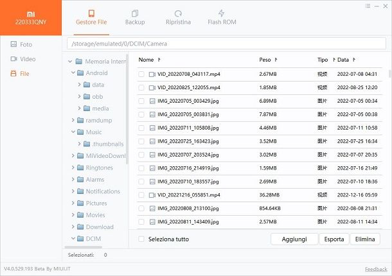Expand the .thumbnails folder node
The width and height of the screenshot is (392, 276).
click(79, 144)
